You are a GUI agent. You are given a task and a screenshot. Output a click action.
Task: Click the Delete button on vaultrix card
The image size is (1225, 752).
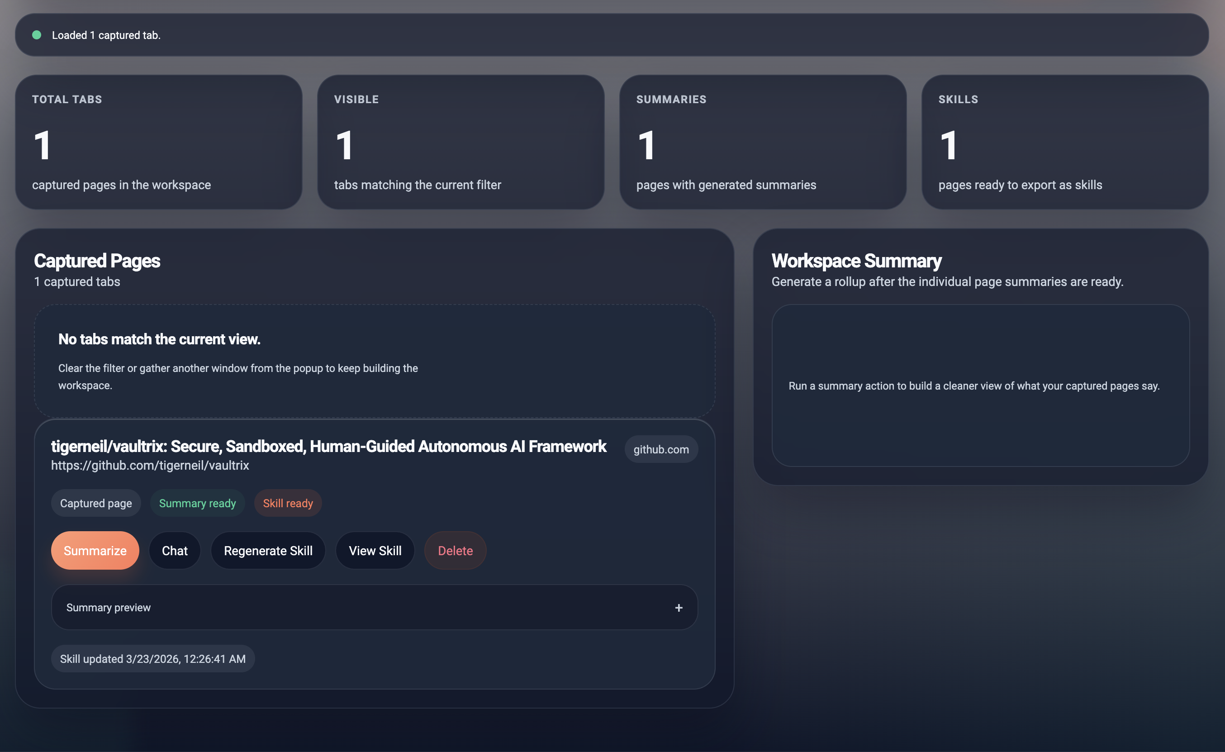pos(455,551)
